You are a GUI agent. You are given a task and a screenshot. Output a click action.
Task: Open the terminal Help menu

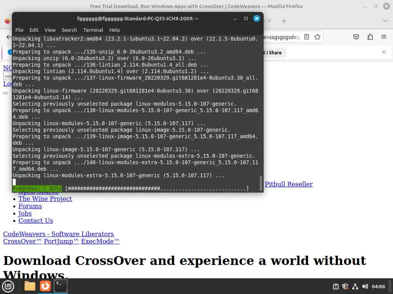(x=114, y=30)
